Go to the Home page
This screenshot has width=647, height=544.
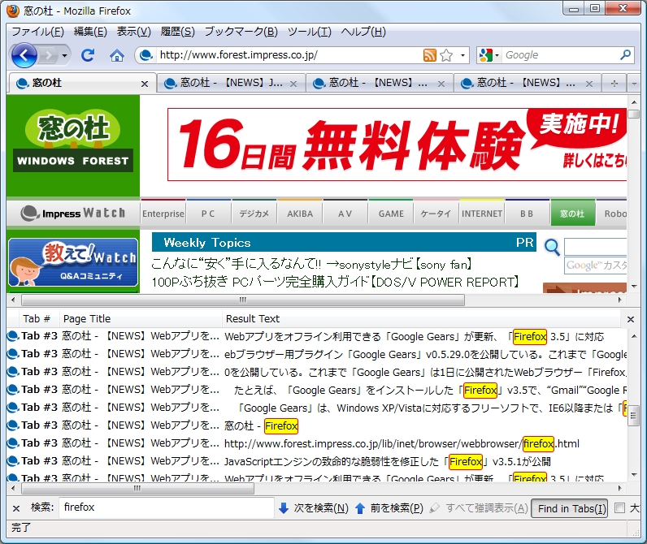click(x=117, y=55)
